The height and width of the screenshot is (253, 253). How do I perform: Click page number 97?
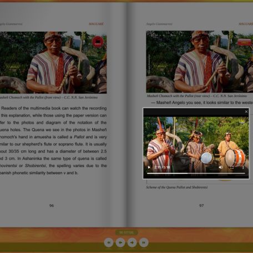(201, 206)
